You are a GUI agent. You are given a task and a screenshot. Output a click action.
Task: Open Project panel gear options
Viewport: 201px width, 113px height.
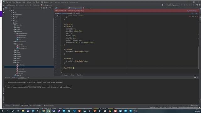[50, 8]
